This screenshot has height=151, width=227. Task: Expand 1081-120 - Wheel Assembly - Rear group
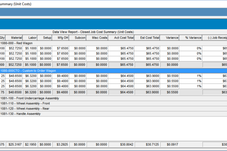tap(113, 109)
